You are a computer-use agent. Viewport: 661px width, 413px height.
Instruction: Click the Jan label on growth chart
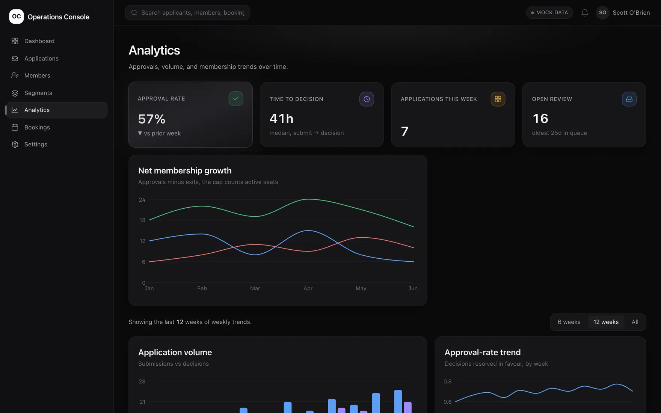(149, 288)
